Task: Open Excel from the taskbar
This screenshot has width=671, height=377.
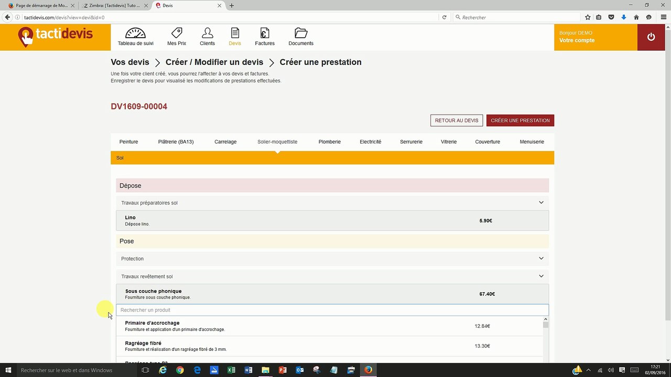Action: (231, 370)
